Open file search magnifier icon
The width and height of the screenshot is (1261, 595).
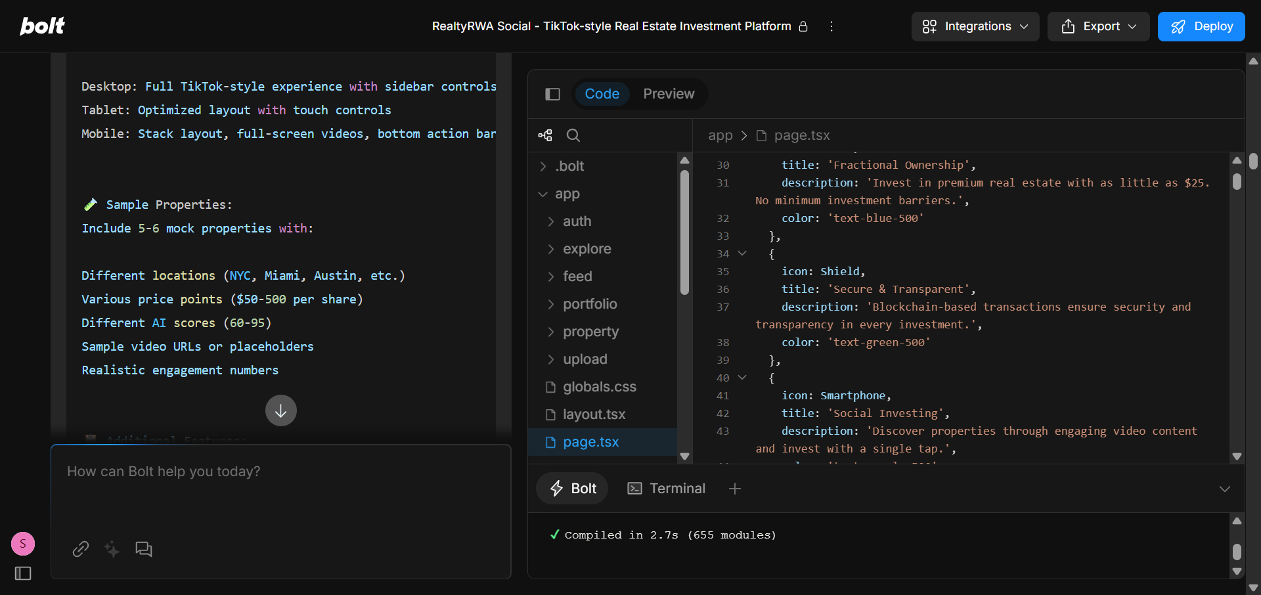(573, 135)
